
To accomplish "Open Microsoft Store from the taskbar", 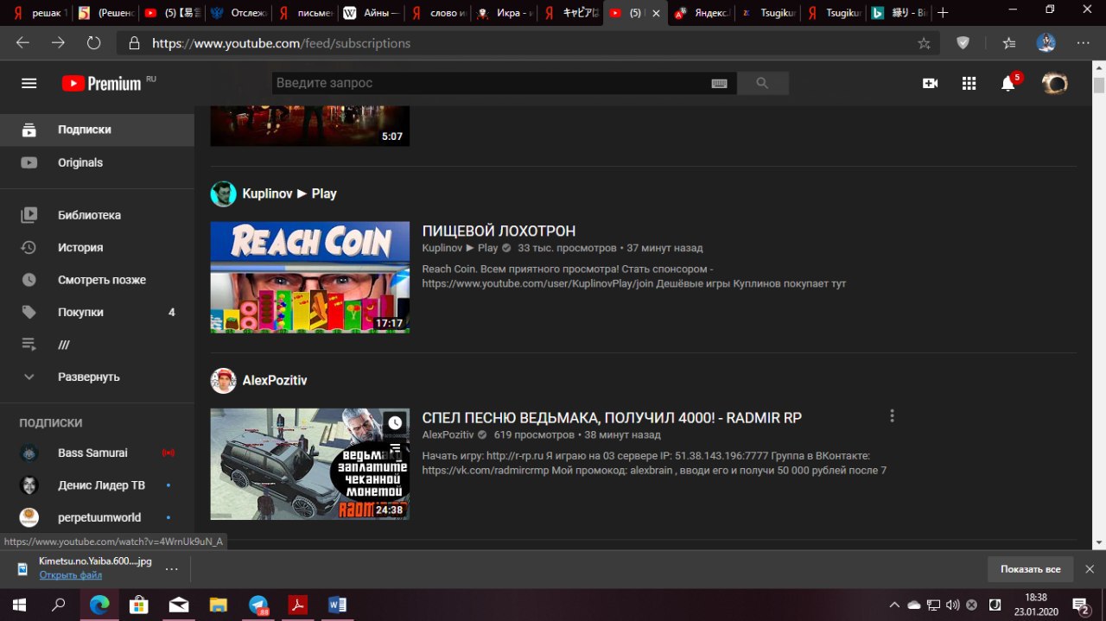I will 138,605.
